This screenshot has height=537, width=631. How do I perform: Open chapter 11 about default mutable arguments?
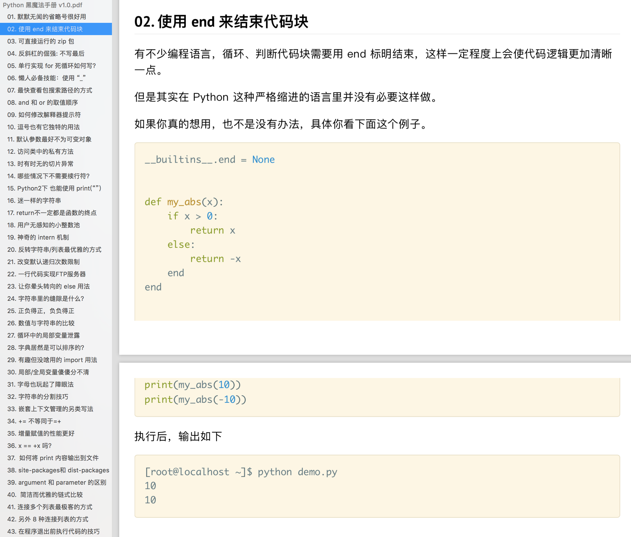[x=49, y=139]
